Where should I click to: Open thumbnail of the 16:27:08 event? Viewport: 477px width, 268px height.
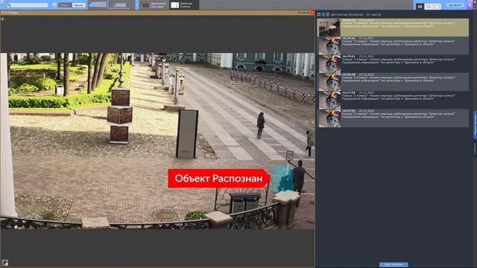(329, 118)
